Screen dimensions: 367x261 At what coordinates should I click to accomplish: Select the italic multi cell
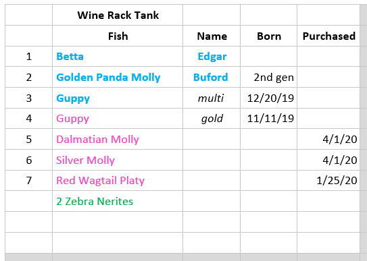click(x=212, y=98)
